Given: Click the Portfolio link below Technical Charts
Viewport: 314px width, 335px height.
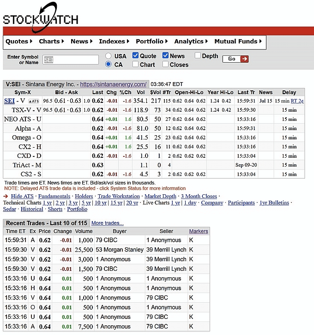Looking at the screenshot, I should coord(77,209).
